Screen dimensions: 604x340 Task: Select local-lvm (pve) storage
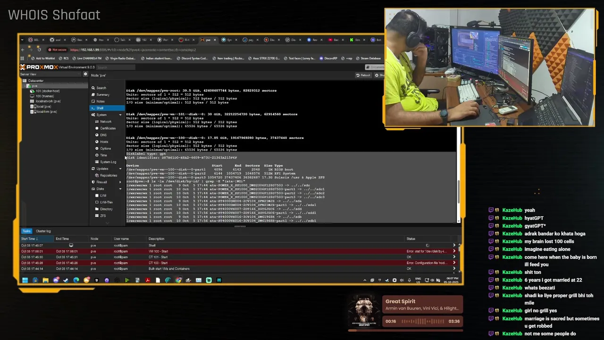[x=46, y=111]
